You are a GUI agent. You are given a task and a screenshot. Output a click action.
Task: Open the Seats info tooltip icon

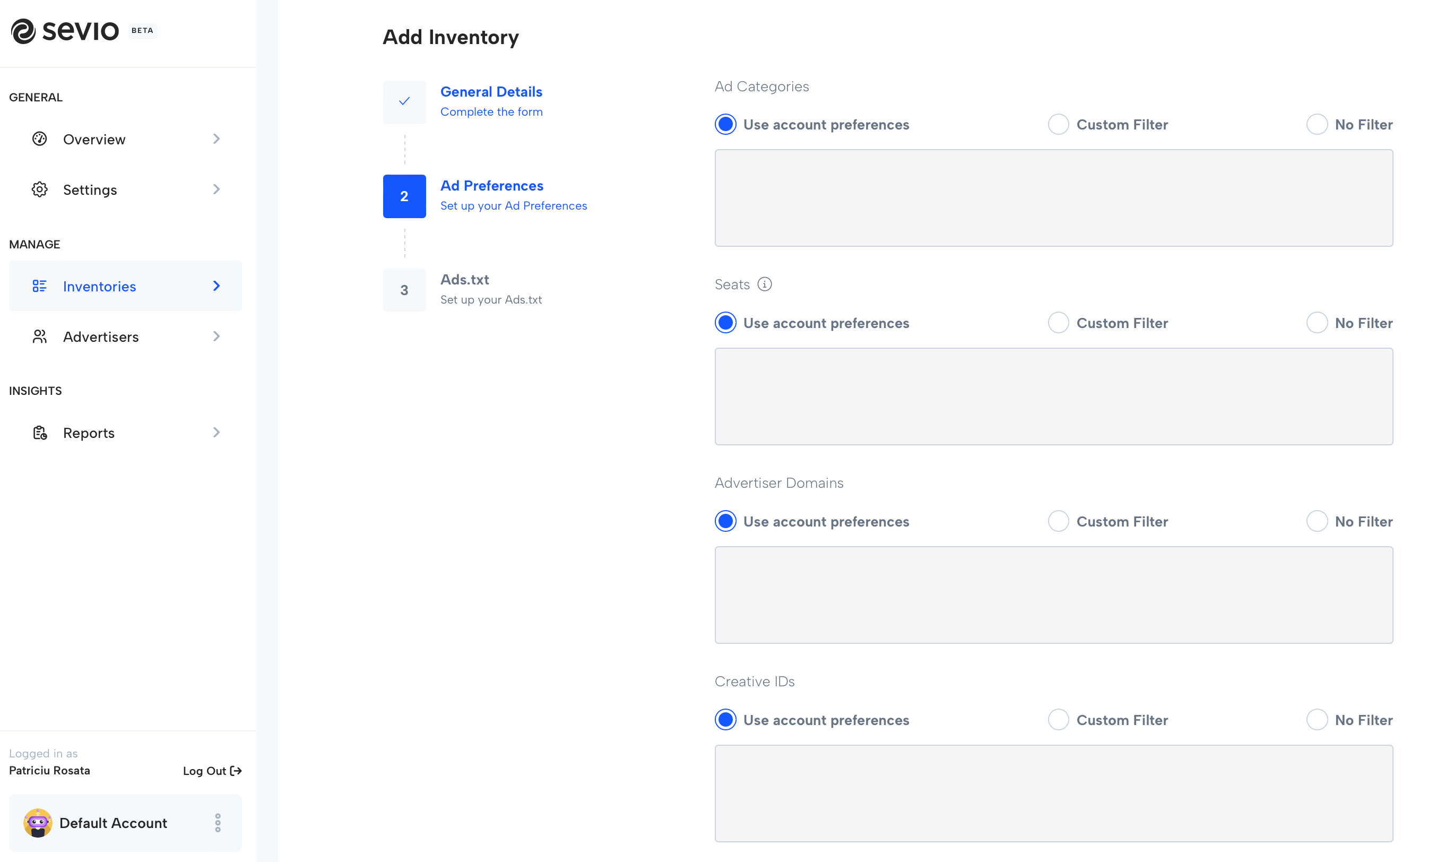[x=765, y=284]
